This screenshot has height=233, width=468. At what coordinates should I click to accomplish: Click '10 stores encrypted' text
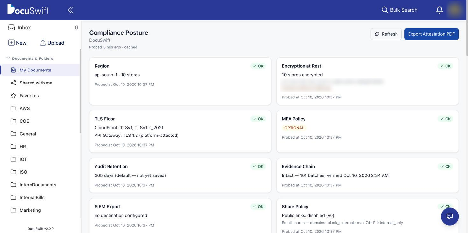302,75
